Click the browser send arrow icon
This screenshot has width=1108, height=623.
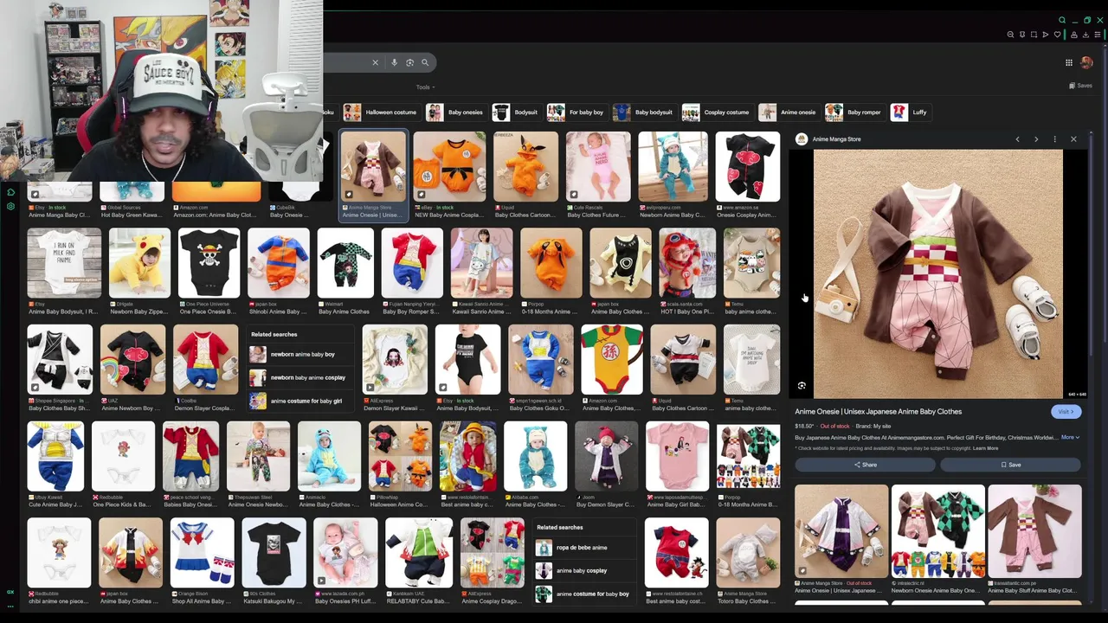[x=1045, y=35]
